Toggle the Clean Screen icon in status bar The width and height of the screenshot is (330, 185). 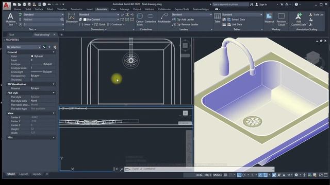click(x=321, y=175)
